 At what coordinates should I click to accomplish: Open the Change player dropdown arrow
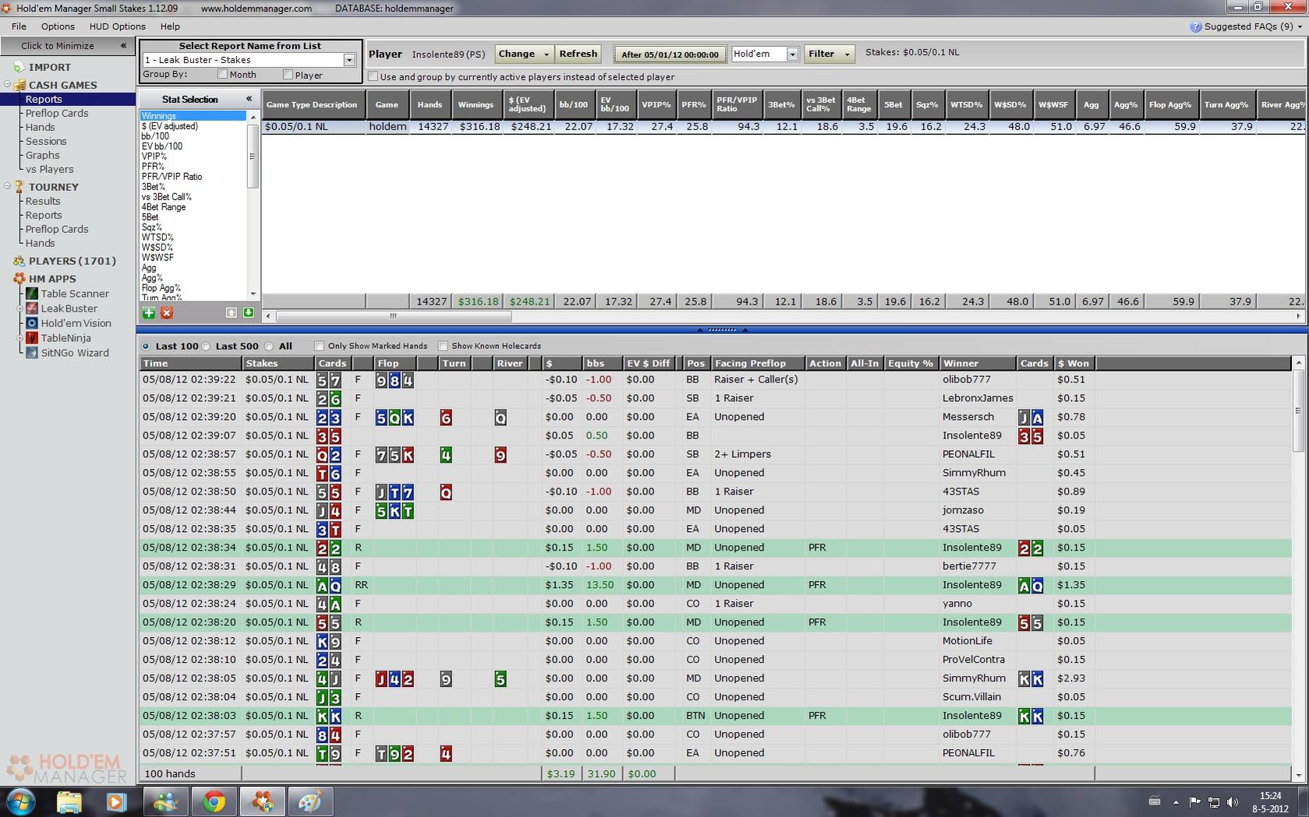point(546,54)
